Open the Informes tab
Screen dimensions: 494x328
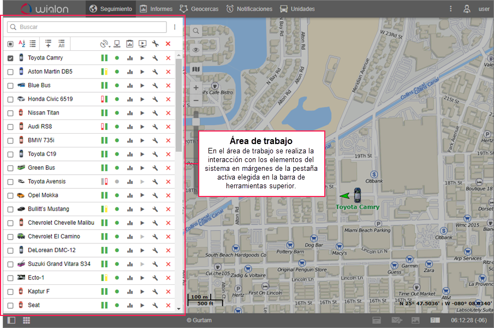(156, 9)
